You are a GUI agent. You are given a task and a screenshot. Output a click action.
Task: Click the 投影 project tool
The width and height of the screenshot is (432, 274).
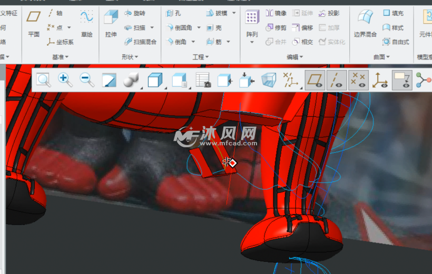click(x=329, y=13)
